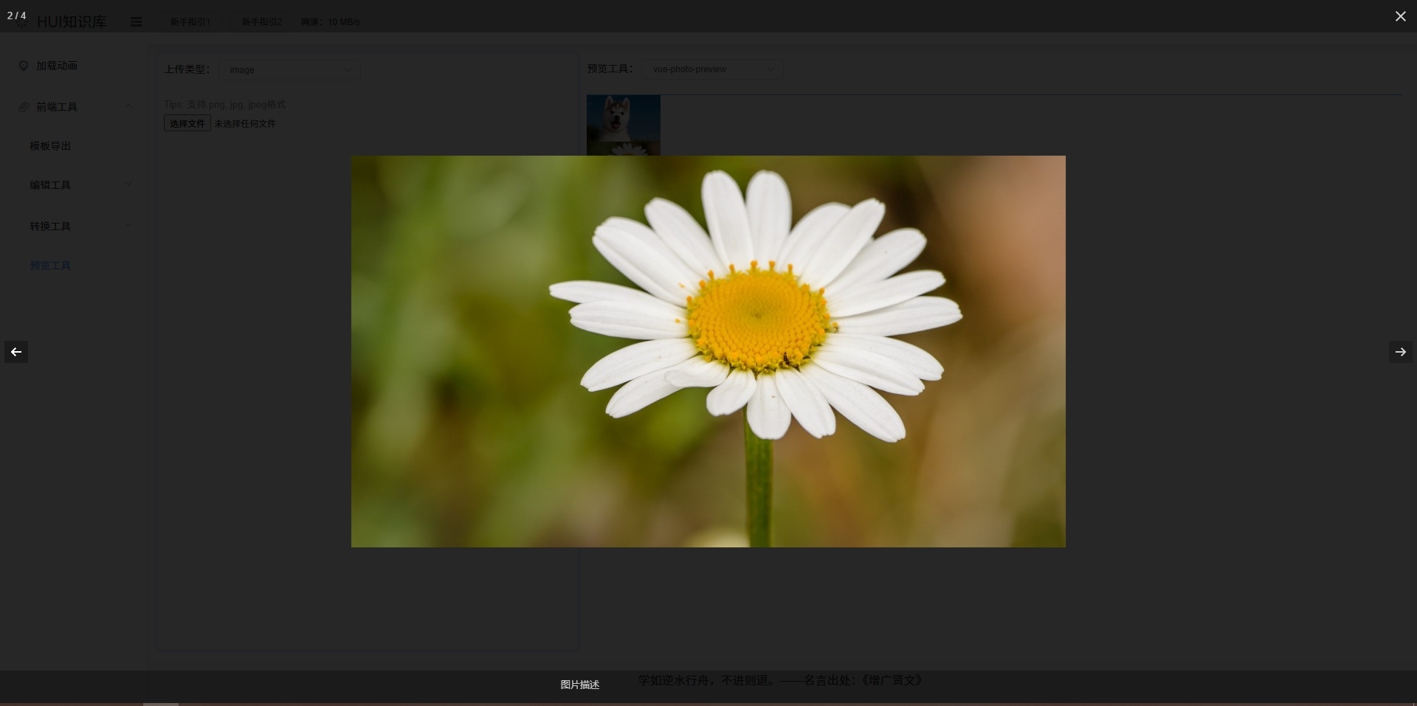1417x706 pixels.
Task: Close the photo preview overlay
Action: point(1400,16)
